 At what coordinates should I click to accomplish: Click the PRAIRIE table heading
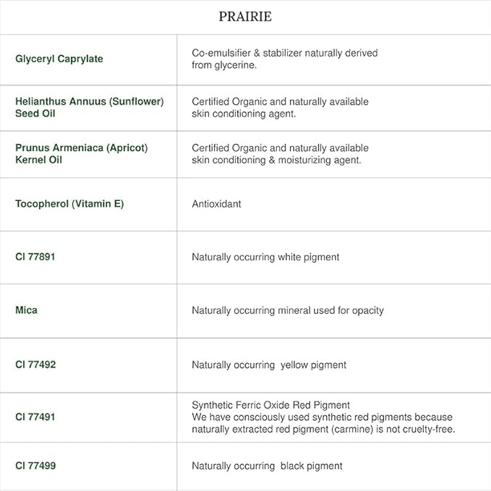click(x=245, y=17)
